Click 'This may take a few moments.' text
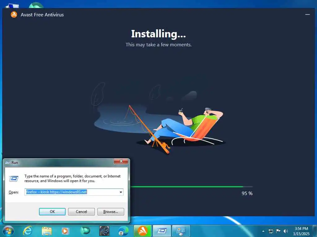 [x=158, y=44]
